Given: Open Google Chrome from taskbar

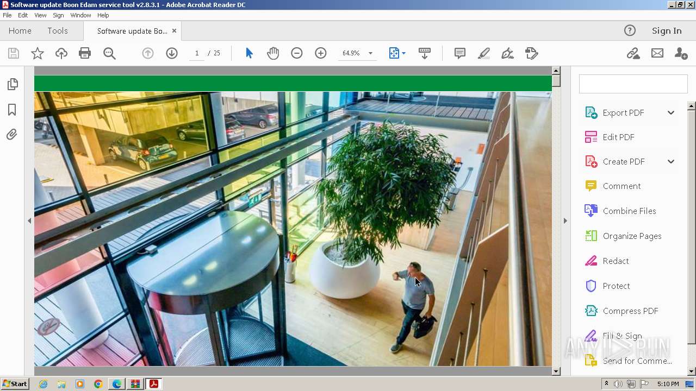Looking at the screenshot, I should (x=98, y=384).
